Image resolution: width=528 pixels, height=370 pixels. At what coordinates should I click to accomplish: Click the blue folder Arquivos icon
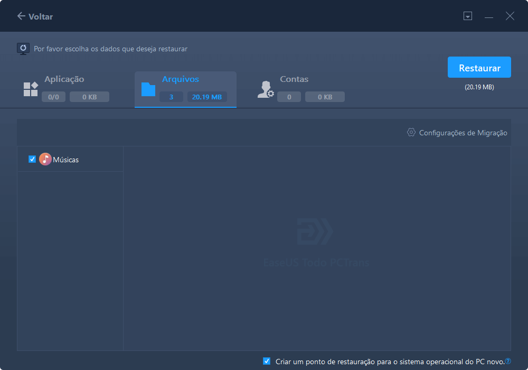(148, 89)
